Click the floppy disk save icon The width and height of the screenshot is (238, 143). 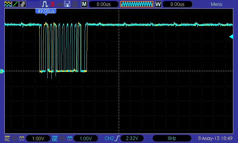point(68,4)
